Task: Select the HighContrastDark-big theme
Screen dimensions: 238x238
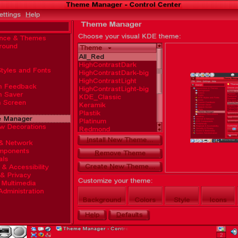Action: point(117,73)
